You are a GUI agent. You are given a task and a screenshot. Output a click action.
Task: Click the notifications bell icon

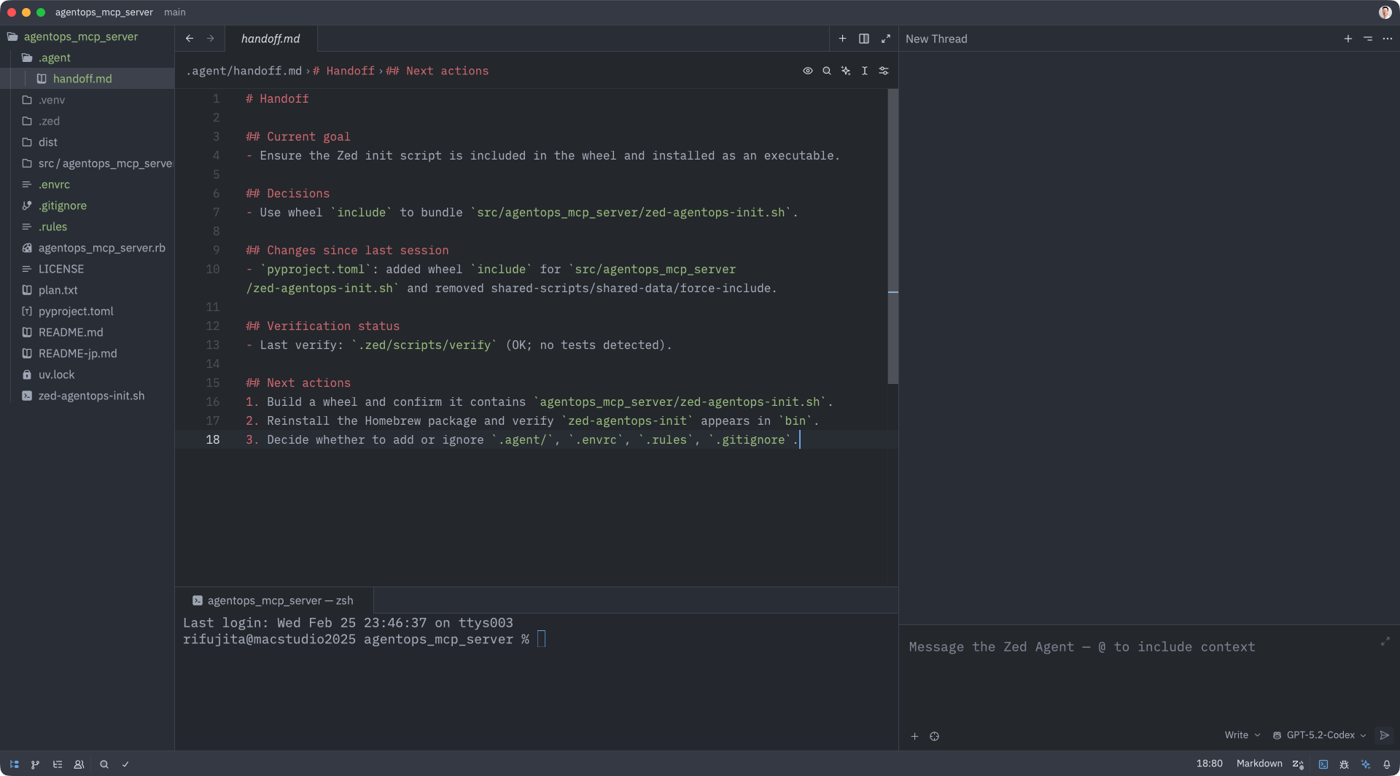coord(1386,764)
